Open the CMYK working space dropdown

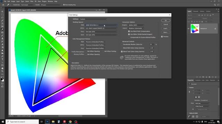tap(101, 28)
